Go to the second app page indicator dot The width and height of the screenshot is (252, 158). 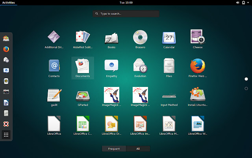(246, 88)
